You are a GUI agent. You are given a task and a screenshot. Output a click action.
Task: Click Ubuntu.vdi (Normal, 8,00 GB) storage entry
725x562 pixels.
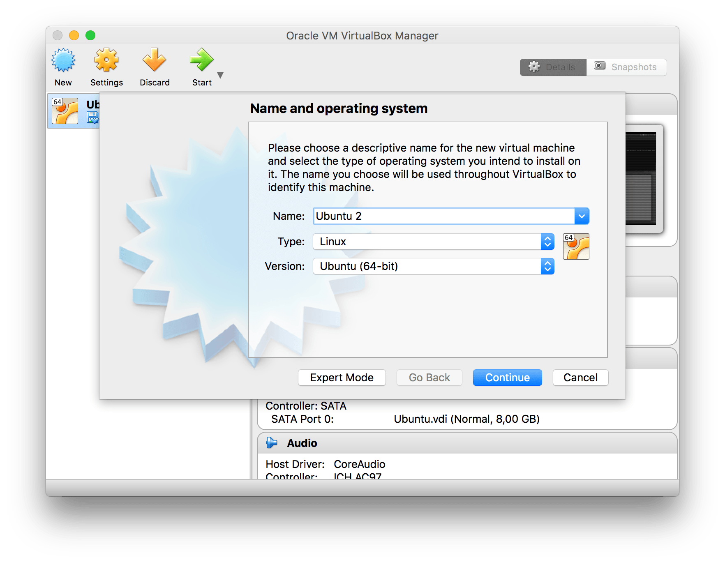466,419
